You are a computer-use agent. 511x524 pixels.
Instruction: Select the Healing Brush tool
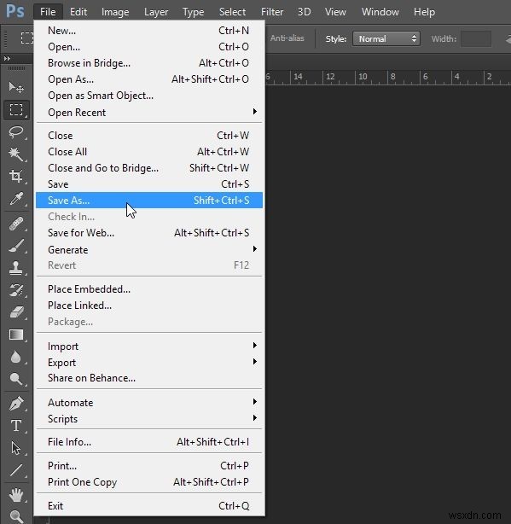pos(16,224)
